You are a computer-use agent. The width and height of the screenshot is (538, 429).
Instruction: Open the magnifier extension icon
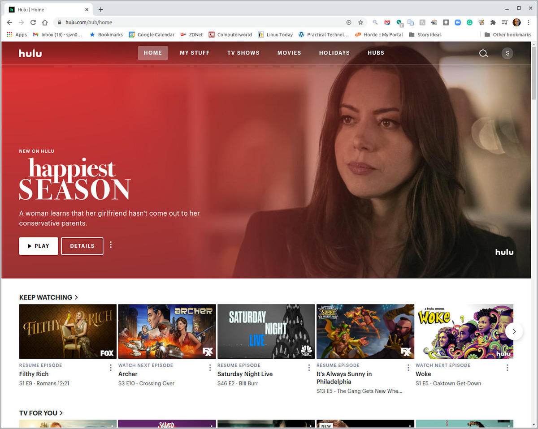(376, 22)
